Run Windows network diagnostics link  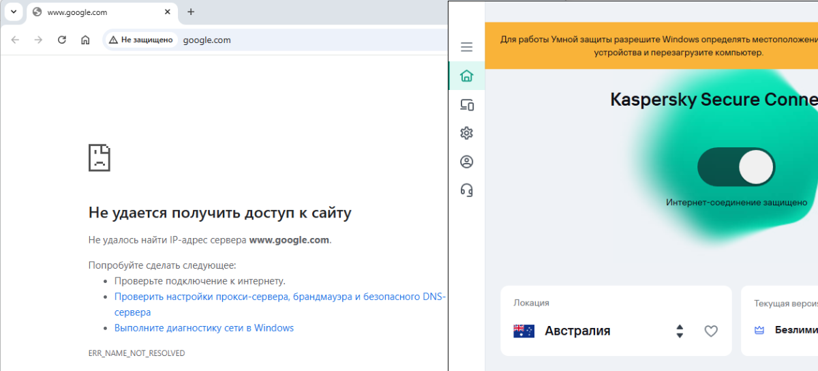pyautogui.click(x=204, y=328)
